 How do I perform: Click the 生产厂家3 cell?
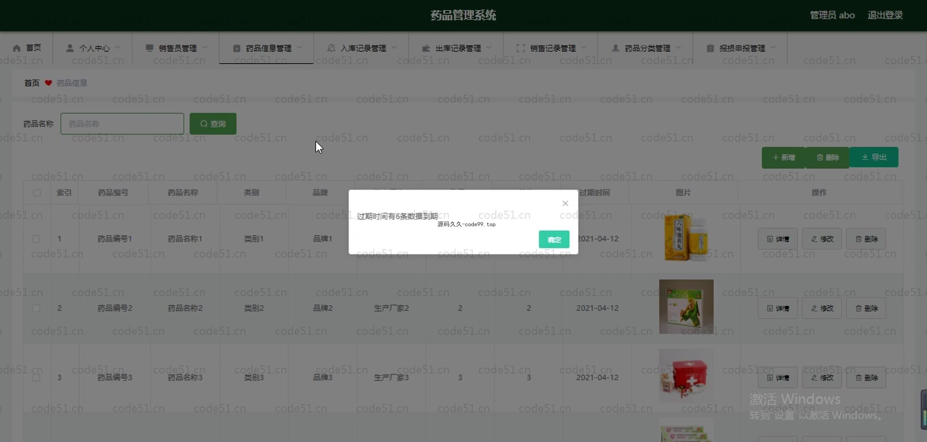point(391,378)
